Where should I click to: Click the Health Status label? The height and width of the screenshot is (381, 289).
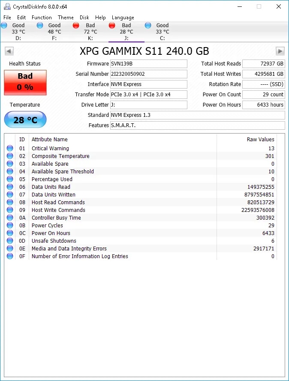25,64
